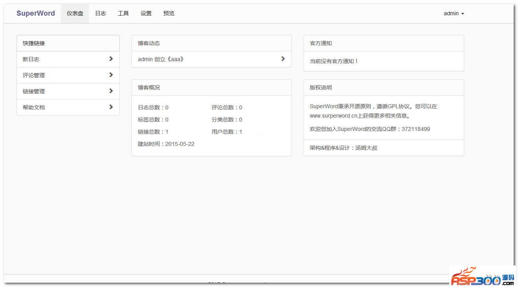The image size is (518, 287).
Task: Click the ASP300 watermark logo
Action: [482, 277]
